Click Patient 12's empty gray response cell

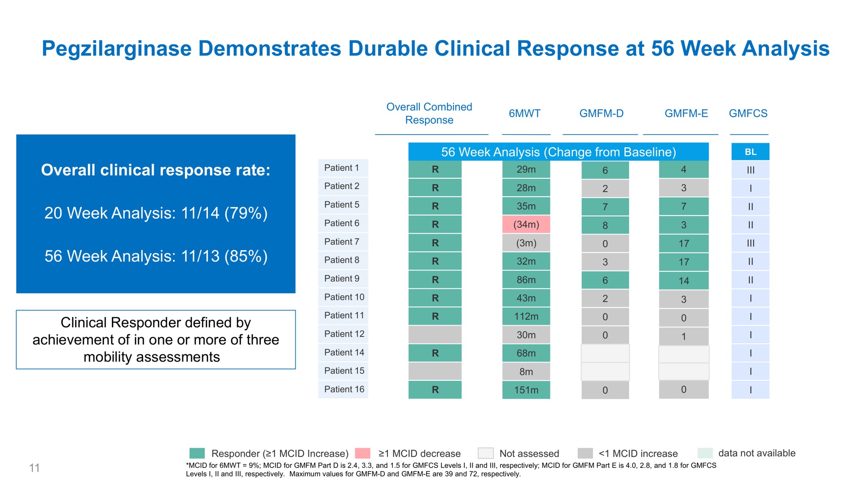435,335
